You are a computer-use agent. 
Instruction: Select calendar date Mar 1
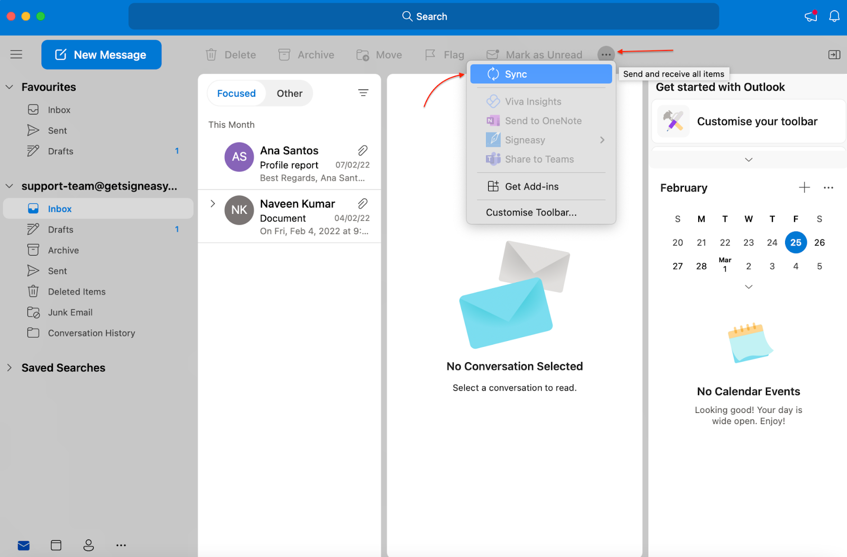click(725, 265)
